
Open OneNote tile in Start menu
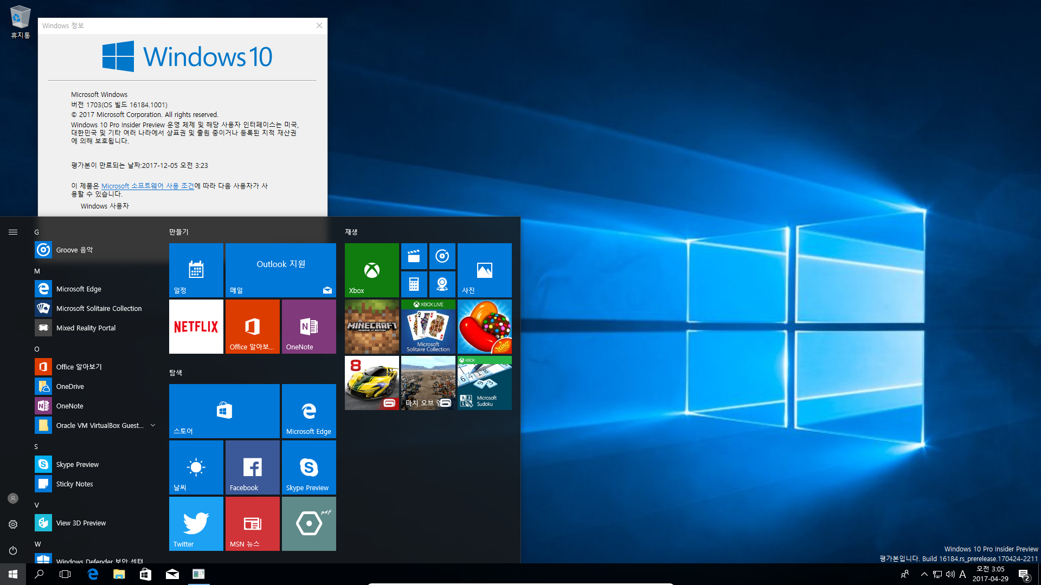[x=309, y=327]
